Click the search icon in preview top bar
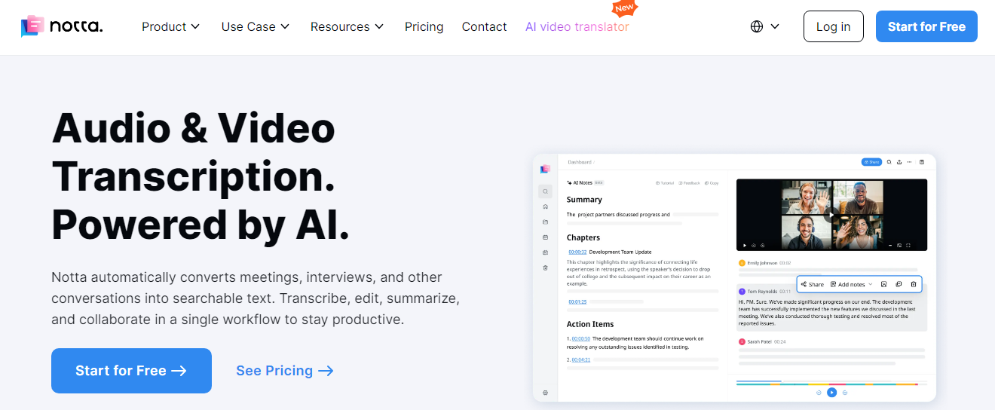This screenshot has width=995, height=410. point(889,161)
